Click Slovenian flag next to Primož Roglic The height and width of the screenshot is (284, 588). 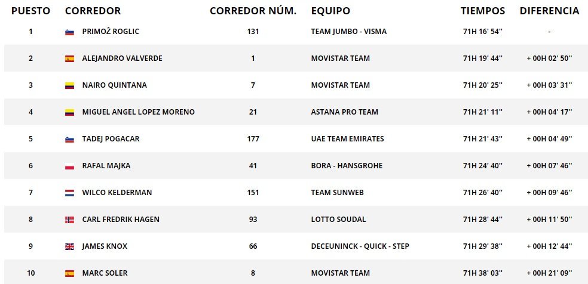point(69,32)
